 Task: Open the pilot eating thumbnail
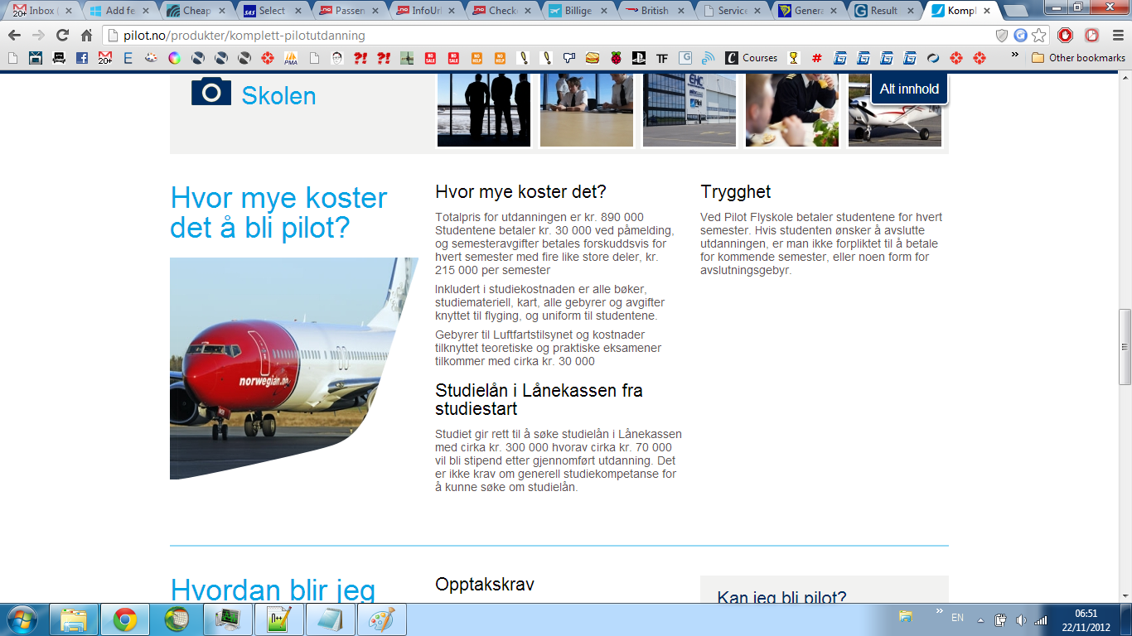tap(792, 109)
